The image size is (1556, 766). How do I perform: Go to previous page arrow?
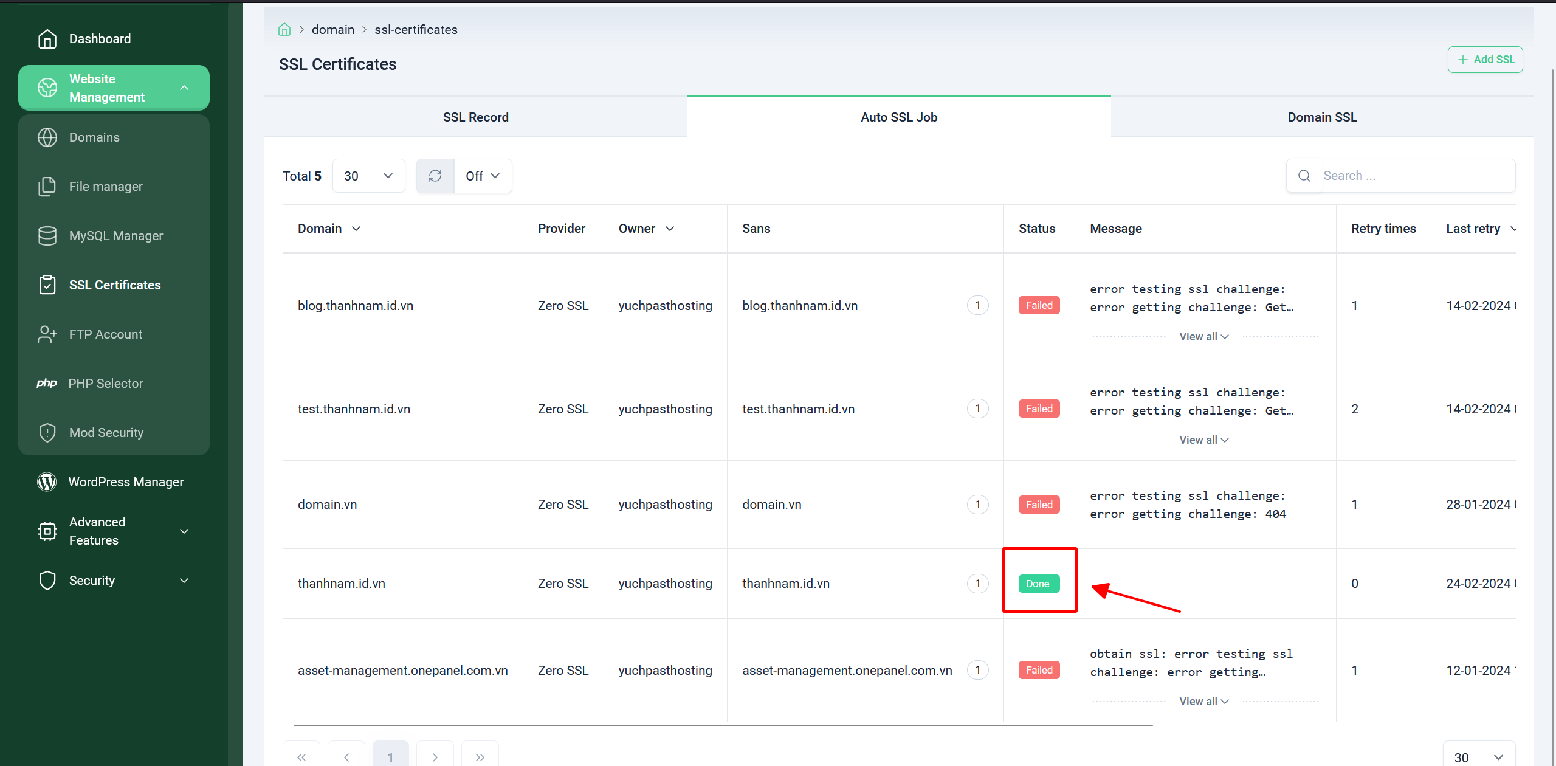(346, 757)
